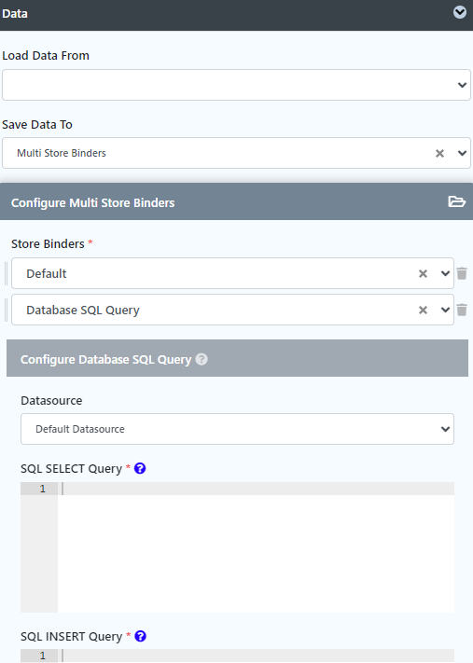
Task: Grab the drag handle of Default binder
Action: click(6, 273)
